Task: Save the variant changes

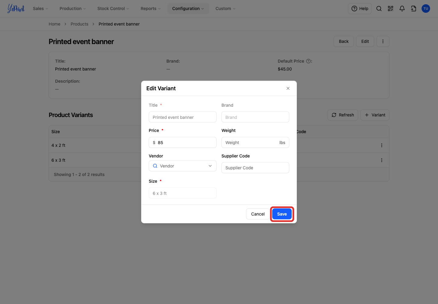Action: [x=282, y=214]
